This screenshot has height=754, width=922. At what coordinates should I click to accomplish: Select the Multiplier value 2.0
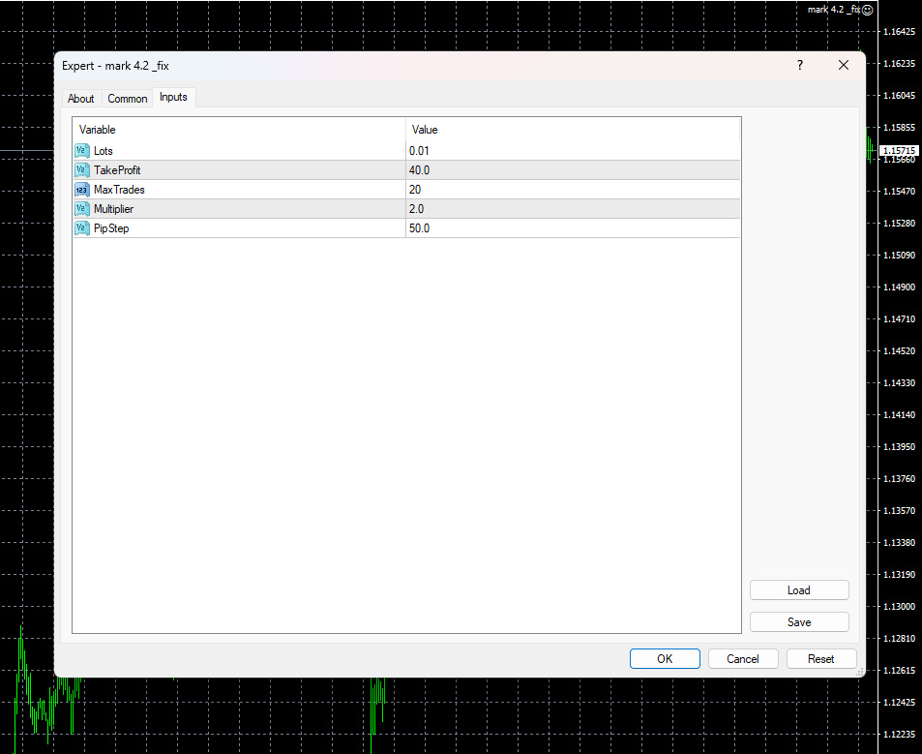click(416, 209)
